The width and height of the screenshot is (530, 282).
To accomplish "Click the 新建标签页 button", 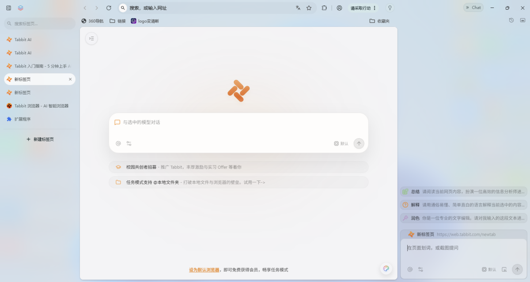I will 40,139.
